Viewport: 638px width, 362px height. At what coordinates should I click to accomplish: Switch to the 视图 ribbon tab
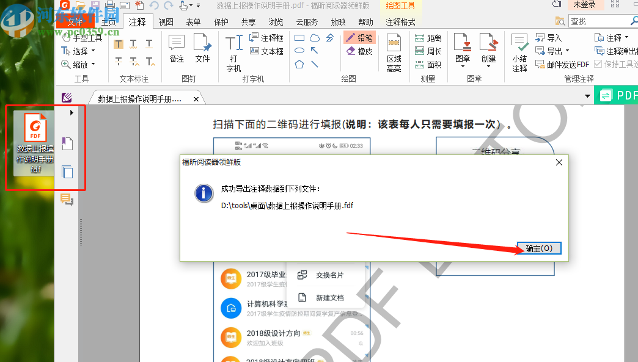pyautogui.click(x=165, y=21)
